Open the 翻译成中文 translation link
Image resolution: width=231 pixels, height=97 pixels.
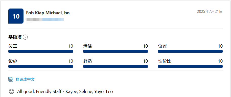point(25,79)
